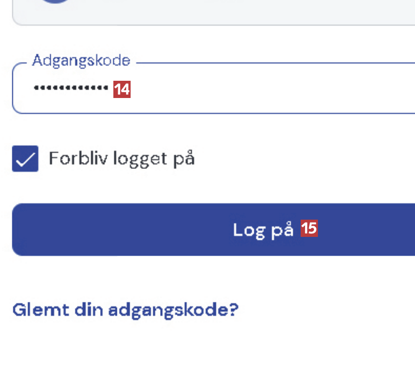
Task: Click the badge beside the password dots
Action: pos(122,89)
